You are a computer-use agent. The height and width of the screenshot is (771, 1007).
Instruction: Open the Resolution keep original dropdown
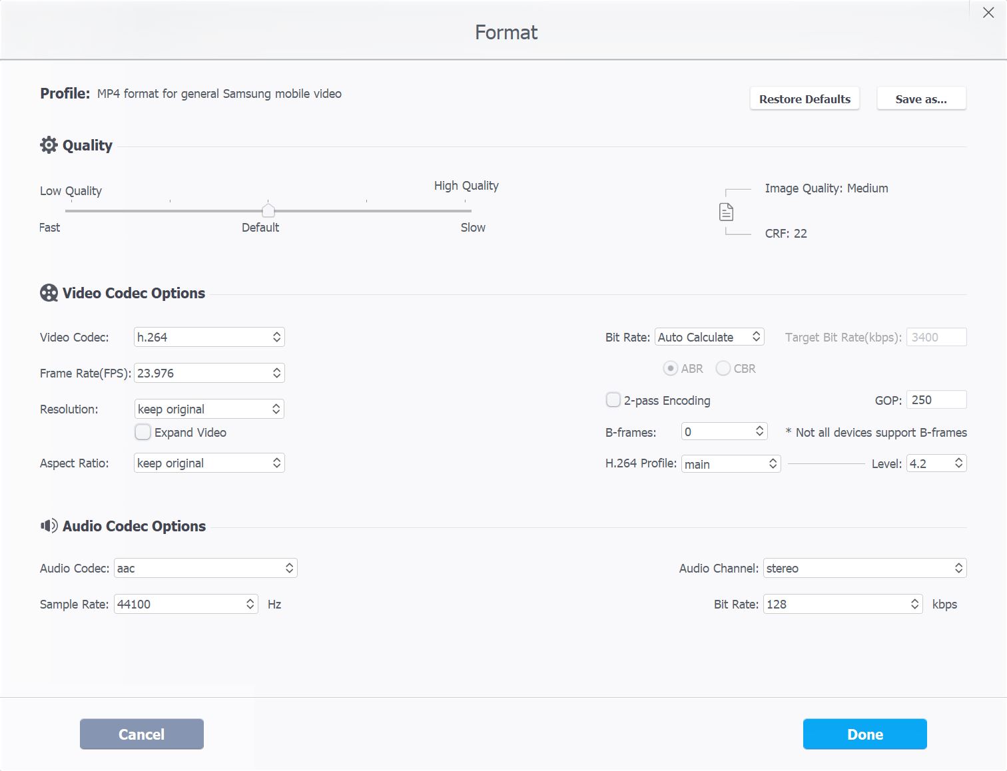[209, 409]
